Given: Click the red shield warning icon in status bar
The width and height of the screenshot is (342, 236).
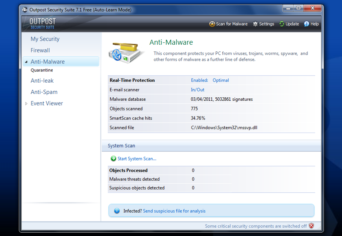Looking at the screenshot, I should pos(311,226).
